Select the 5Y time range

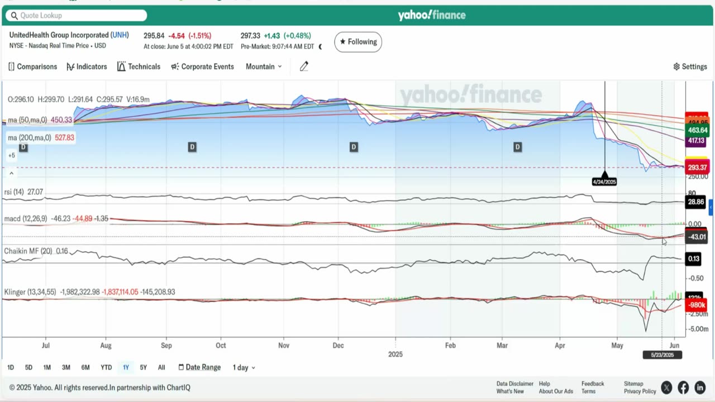click(x=144, y=367)
